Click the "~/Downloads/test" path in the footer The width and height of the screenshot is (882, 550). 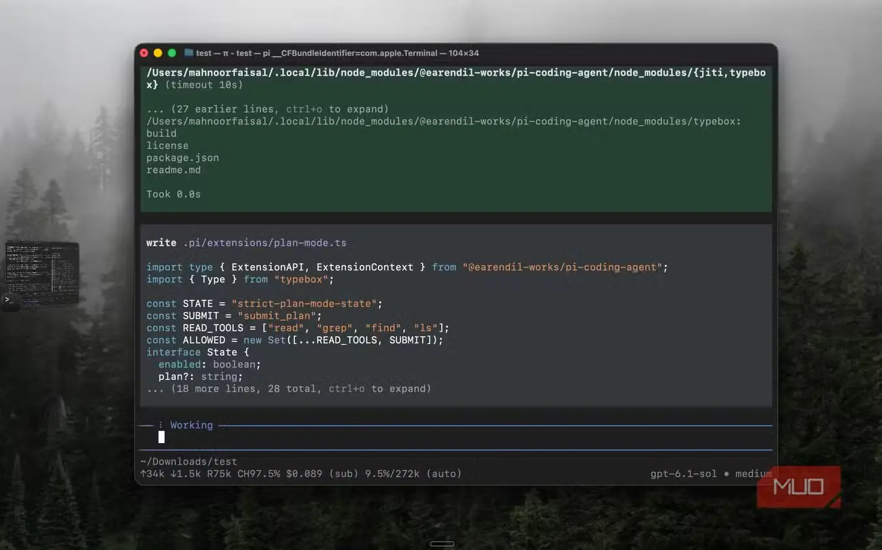pos(189,461)
